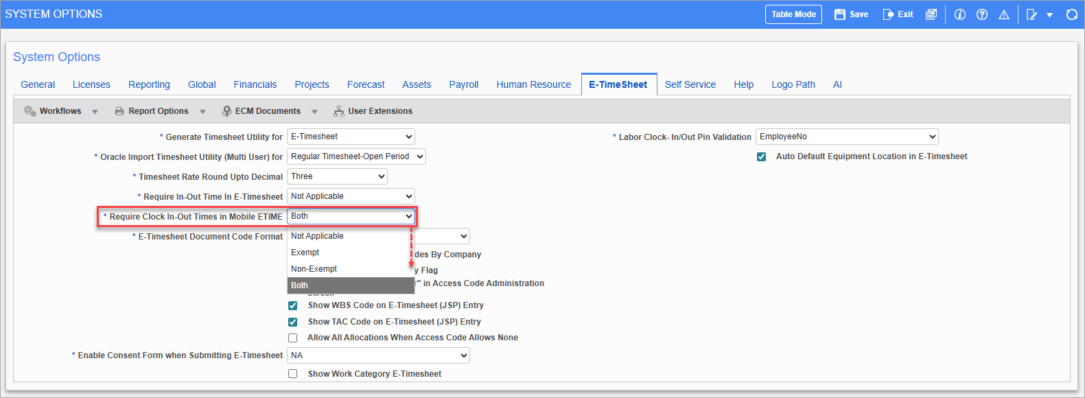Screen dimensions: 1085x398
Task: Open E-Timesheet Document Code Format dropdown
Action: click(x=443, y=236)
